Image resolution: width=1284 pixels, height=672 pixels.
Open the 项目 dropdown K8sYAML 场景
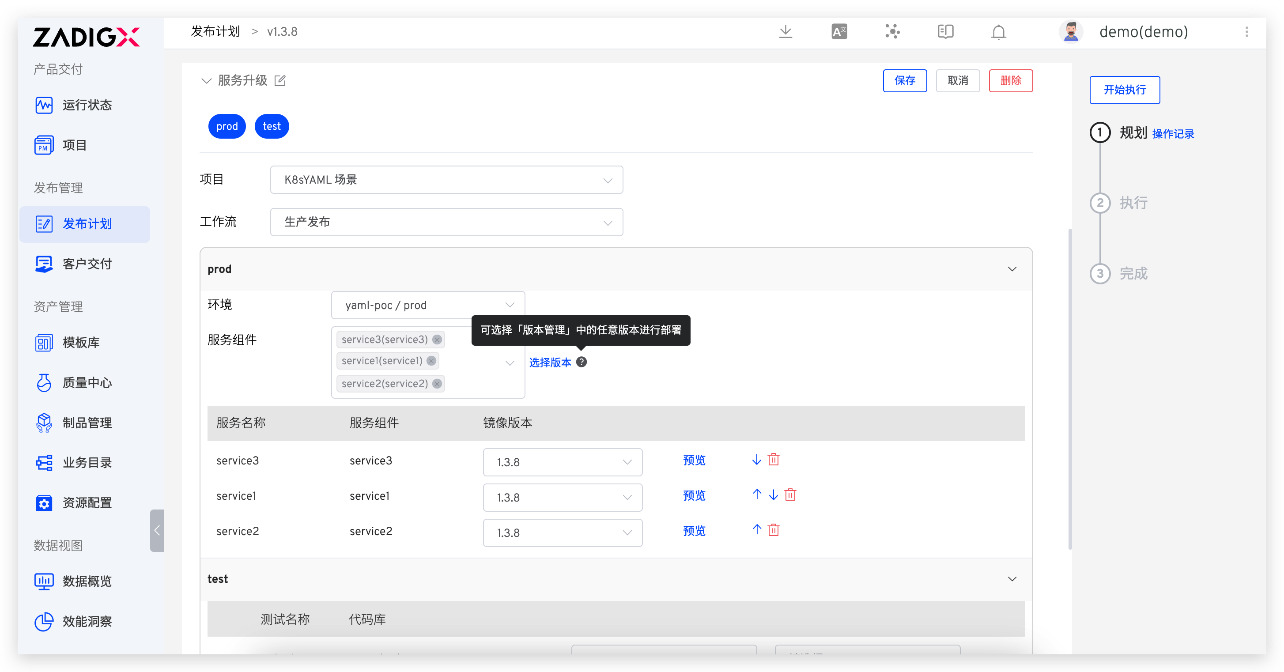pyautogui.click(x=446, y=180)
